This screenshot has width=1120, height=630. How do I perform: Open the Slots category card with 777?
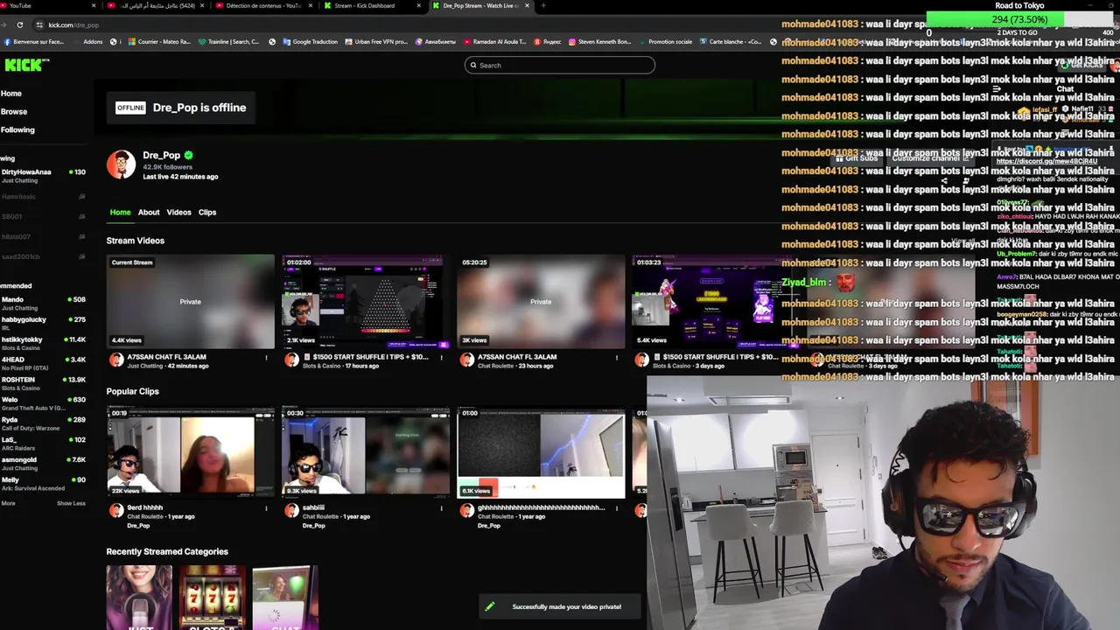pyautogui.click(x=212, y=598)
